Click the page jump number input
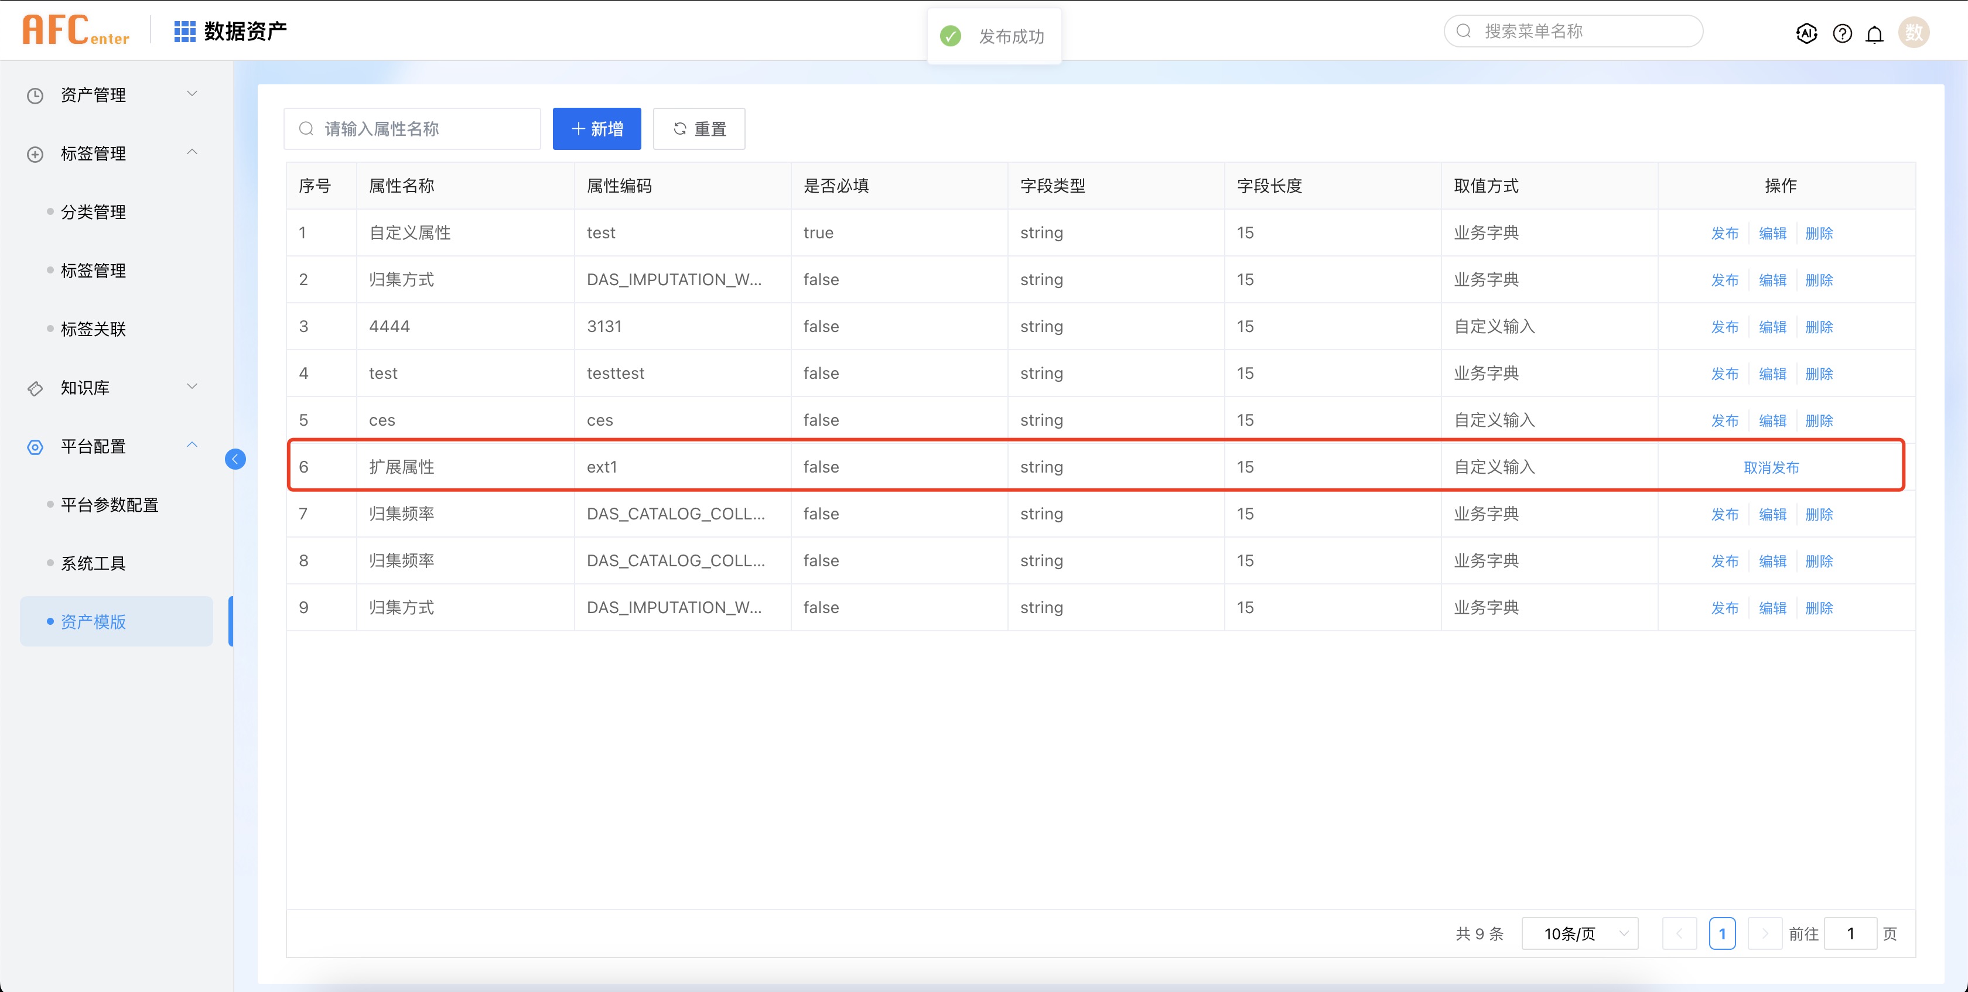 (x=1850, y=933)
